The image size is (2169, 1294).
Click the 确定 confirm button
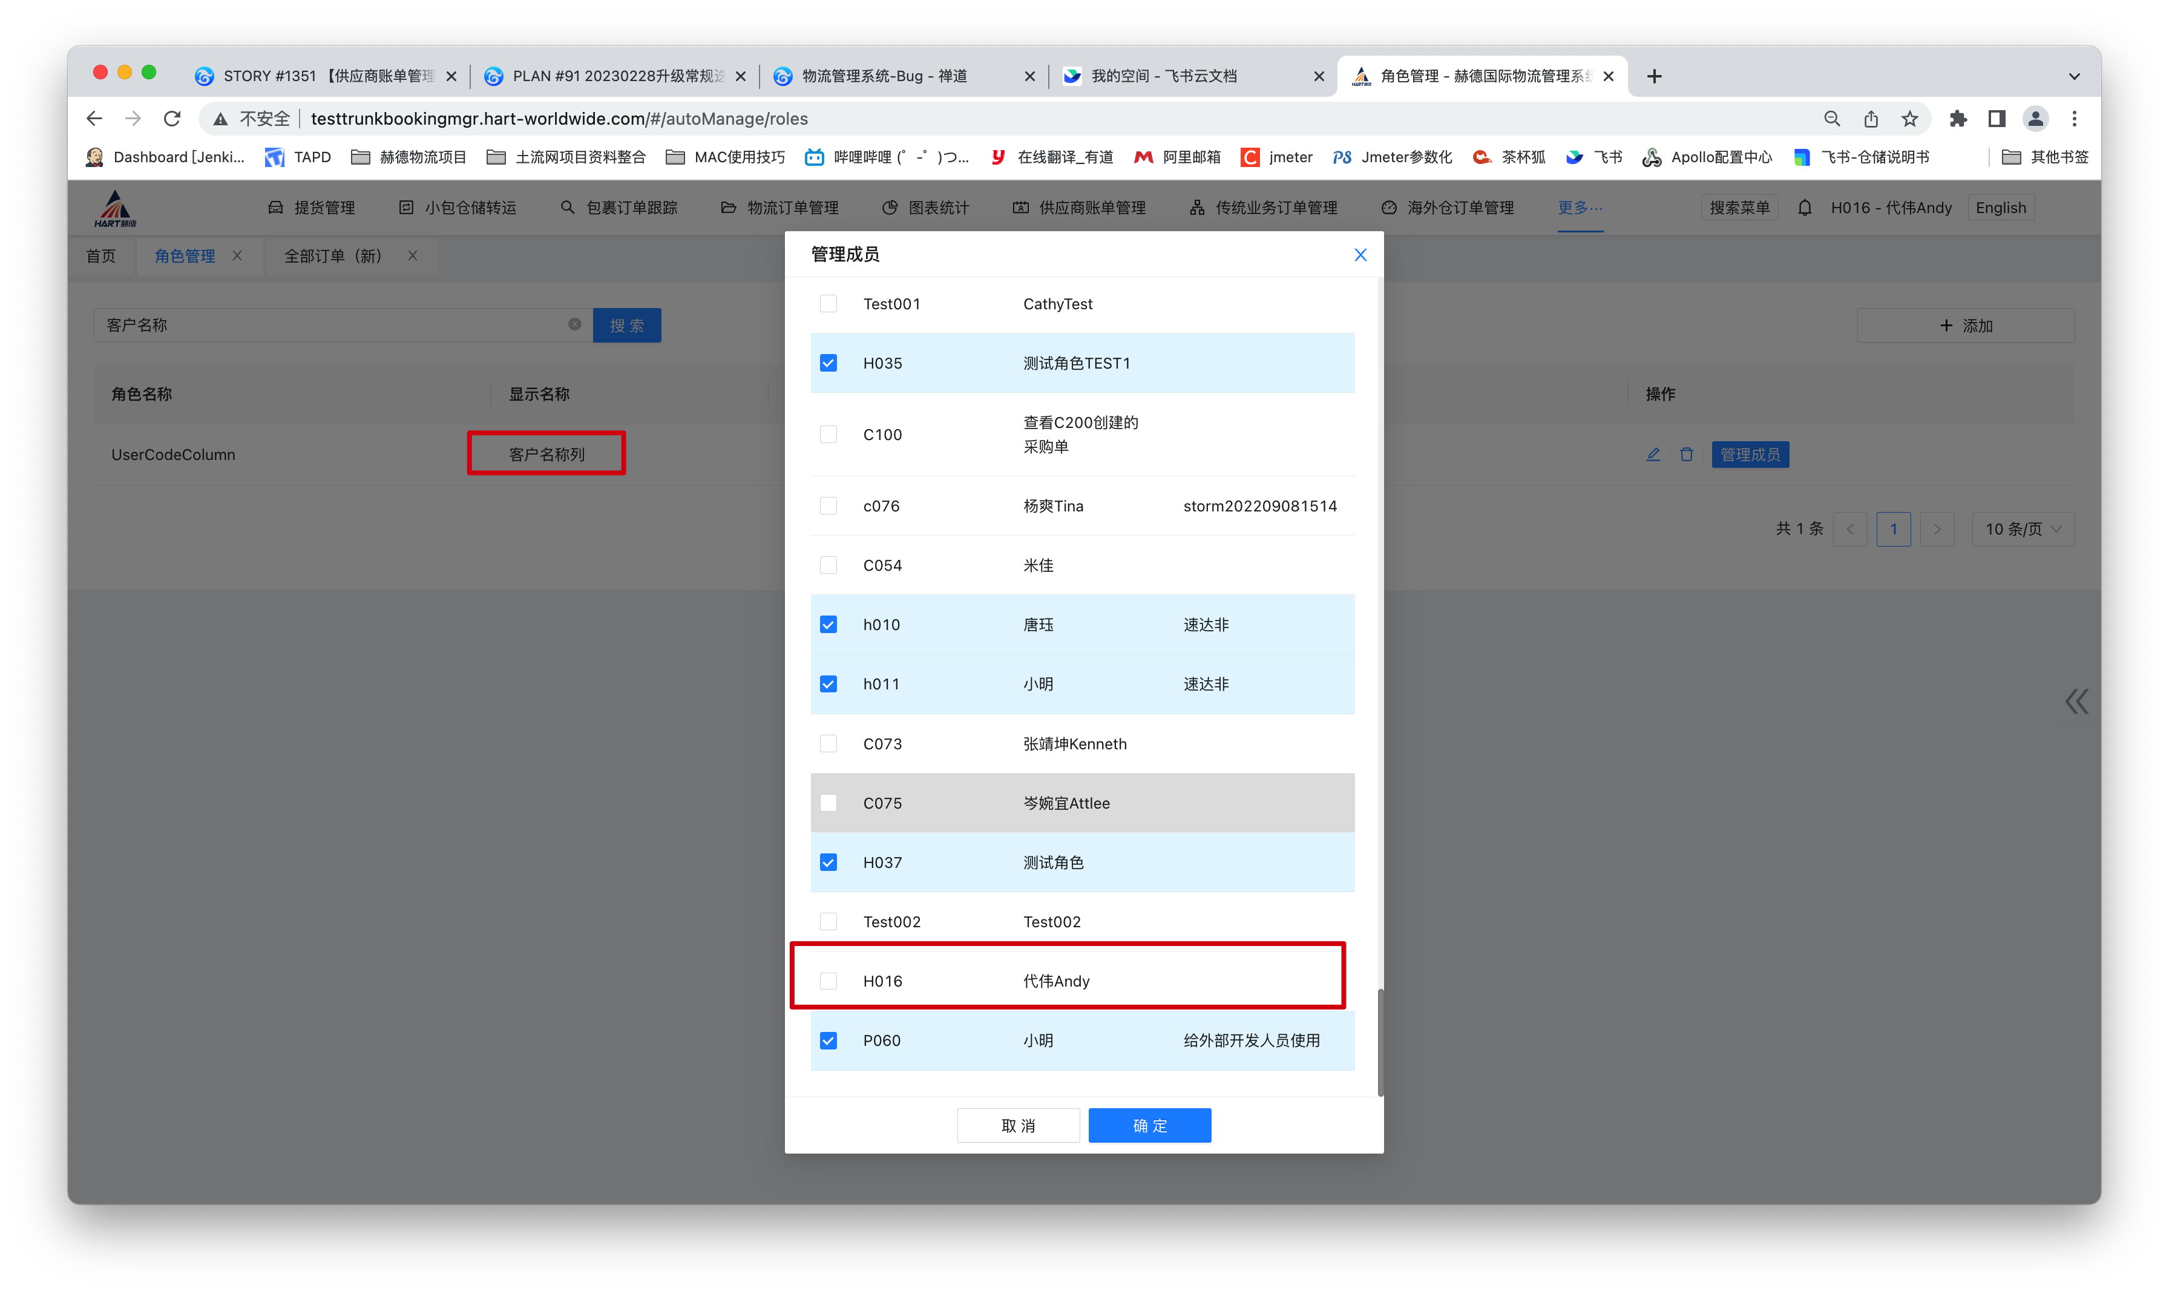point(1150,1125)
